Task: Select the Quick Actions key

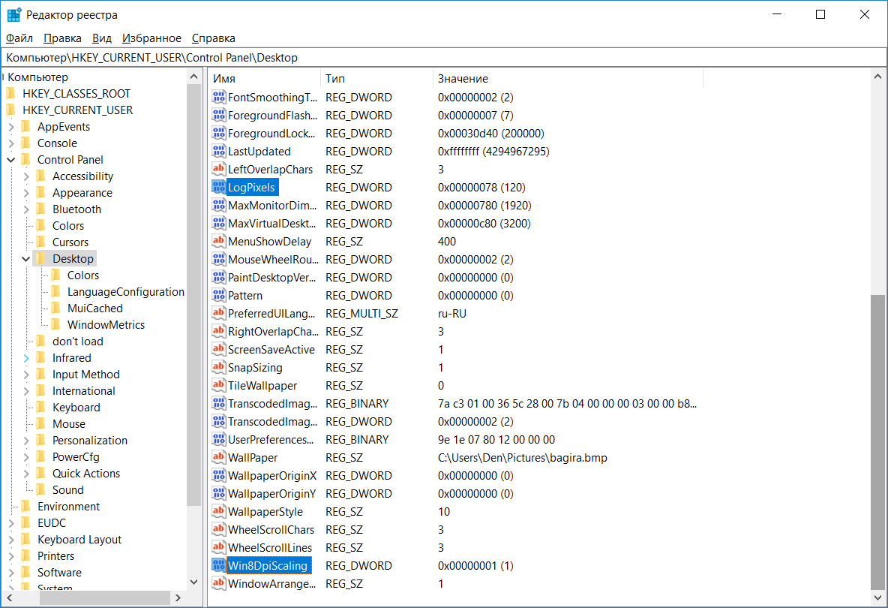Action: point(86,473)
